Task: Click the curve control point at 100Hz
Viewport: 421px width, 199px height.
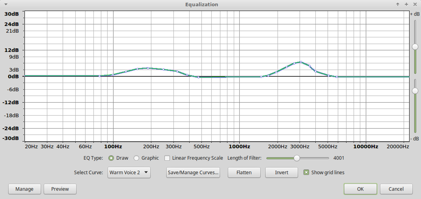Action: pos(113,75)
